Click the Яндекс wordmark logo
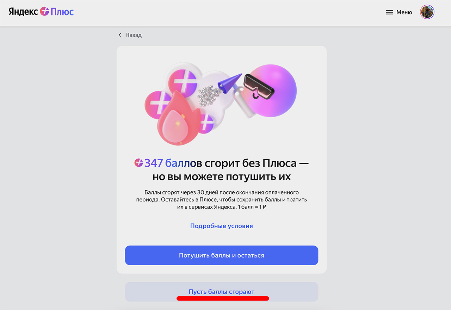451x310 pixels. [23, 12]
